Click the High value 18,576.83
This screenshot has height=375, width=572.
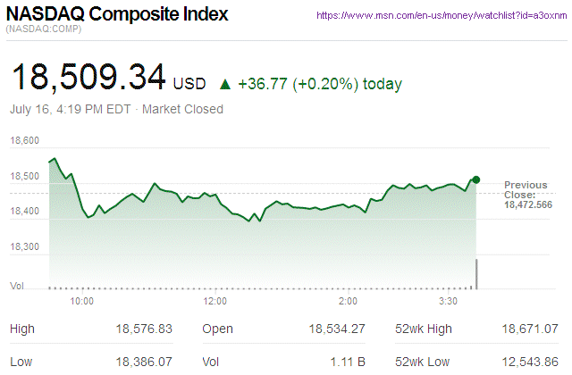tap(144, 329)
